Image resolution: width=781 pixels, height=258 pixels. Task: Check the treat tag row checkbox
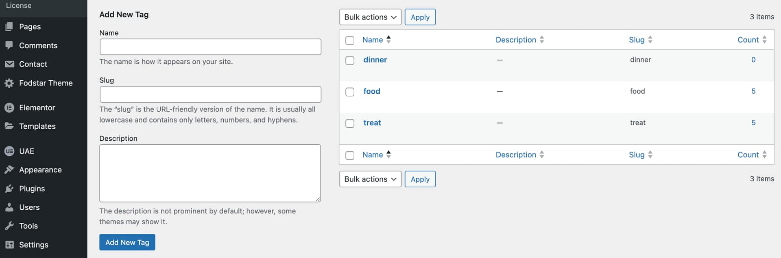(350, 123)
